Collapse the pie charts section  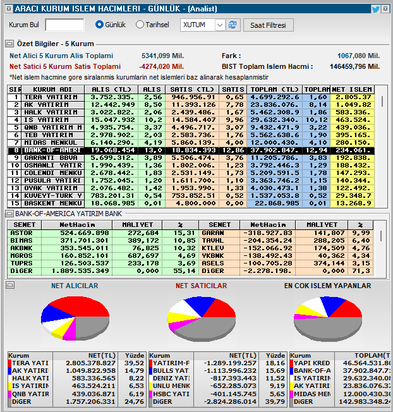click(10, 285)
